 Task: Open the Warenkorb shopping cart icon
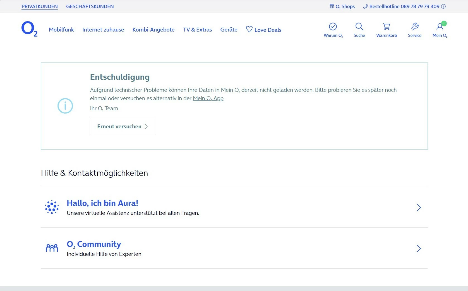[x=387, y=27]
